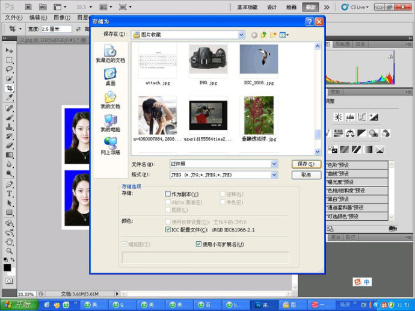The height and width of the screenshot is (311, 415).
Task: Open the 格式 format dropdown list
Action: tap(274, 175)
